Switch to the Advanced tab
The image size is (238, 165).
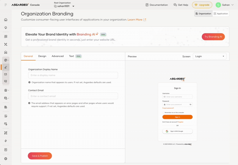point(57,56)
